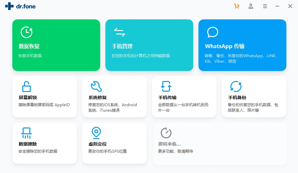The image size is (298, 173).
Task: Open the 手机管理 card
Action: coord(149,45)
